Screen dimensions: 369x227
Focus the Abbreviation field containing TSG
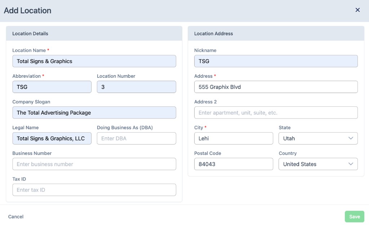(52, 87)
